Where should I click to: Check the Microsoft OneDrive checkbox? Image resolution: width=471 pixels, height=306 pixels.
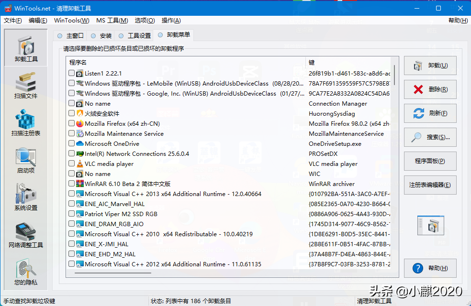[71, 143]
